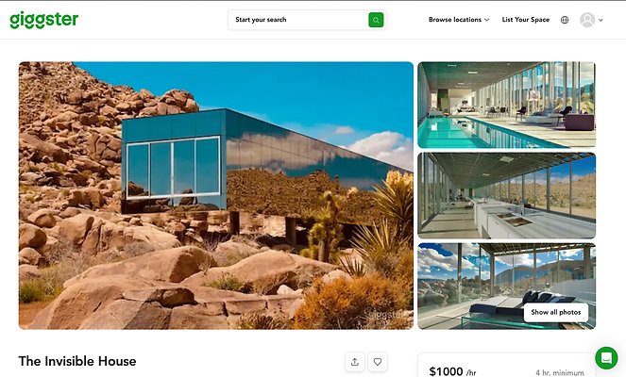Viewport: 626px width, 377px height.
Task: Open the List Your Space link
Action: coord(525,20)
